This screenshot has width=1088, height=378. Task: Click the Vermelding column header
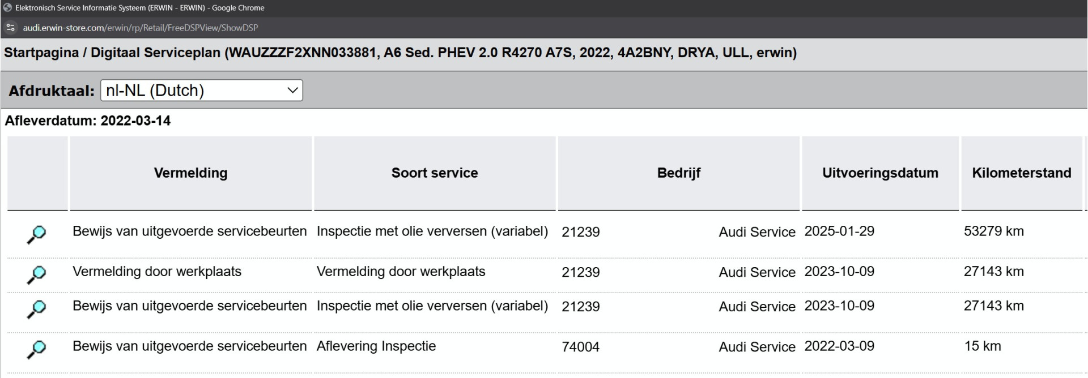click(190, 173)
